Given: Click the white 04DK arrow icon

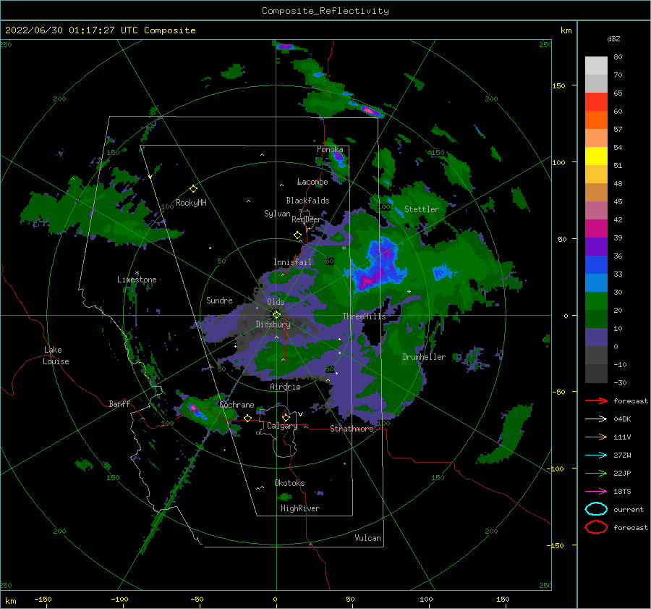Looking at the screenshot, I should [596, 419].
